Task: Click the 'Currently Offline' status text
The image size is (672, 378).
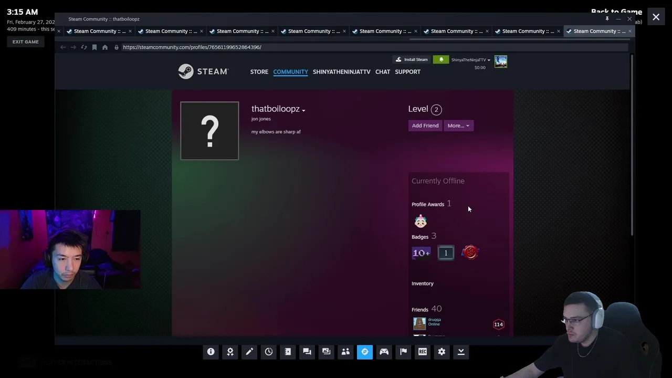Action: 438,181
